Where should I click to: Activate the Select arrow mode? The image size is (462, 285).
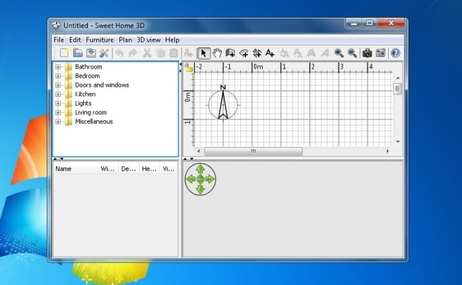click(203, 53)
